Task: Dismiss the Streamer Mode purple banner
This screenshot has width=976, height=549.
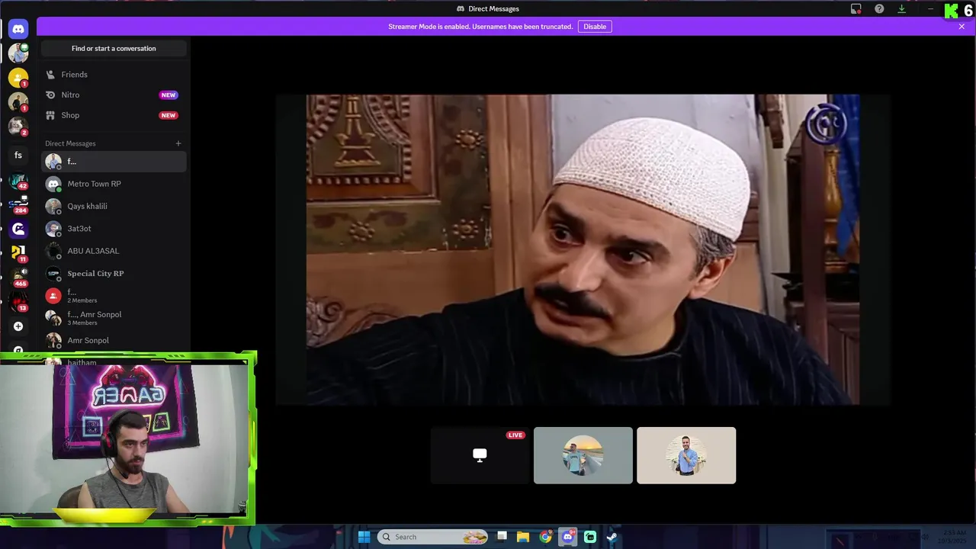Action: click(962, 27)
